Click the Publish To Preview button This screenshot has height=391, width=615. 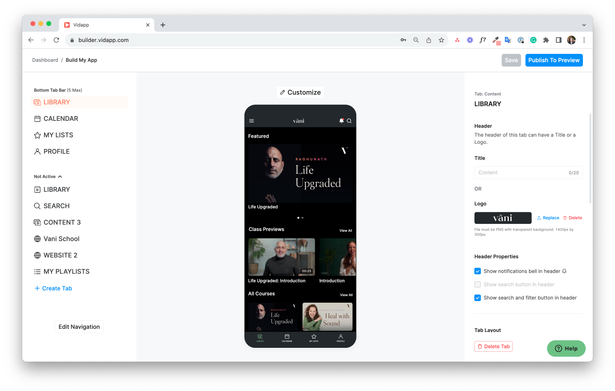click(554, 60)
